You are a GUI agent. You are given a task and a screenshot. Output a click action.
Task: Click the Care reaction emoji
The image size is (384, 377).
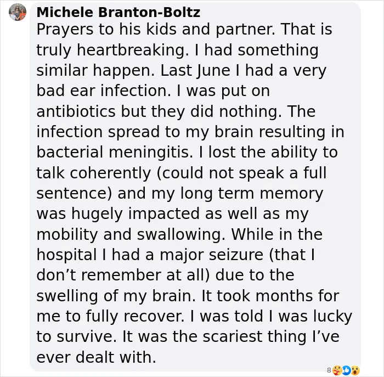[x=337, y=370]
